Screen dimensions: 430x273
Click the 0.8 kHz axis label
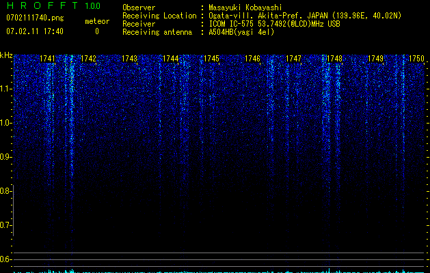point(5,191)
